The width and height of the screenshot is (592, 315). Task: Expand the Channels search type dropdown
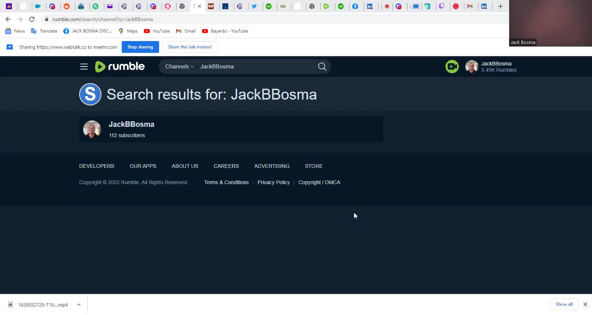click(179, 67)
